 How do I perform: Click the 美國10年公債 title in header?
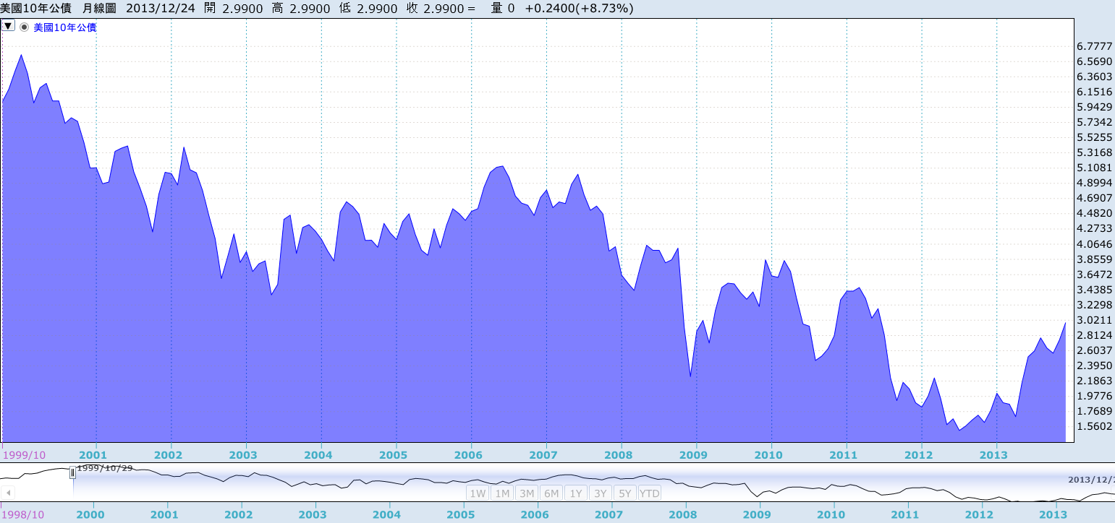(35, 9)
